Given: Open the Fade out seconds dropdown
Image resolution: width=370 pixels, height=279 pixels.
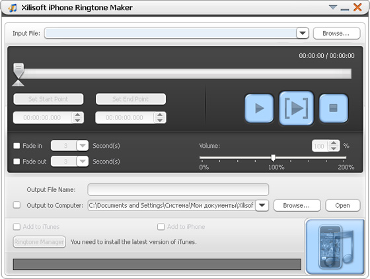Looking at the screenshot, I should 83,162.
